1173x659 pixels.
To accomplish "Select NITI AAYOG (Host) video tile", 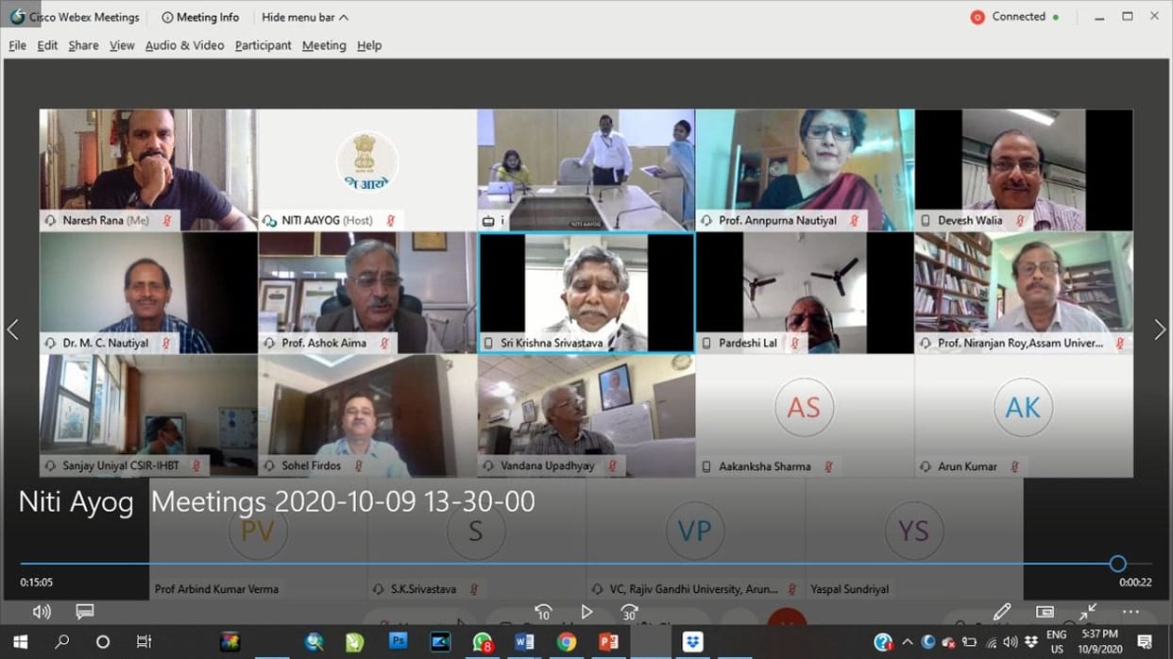I will tap(367, 170).
